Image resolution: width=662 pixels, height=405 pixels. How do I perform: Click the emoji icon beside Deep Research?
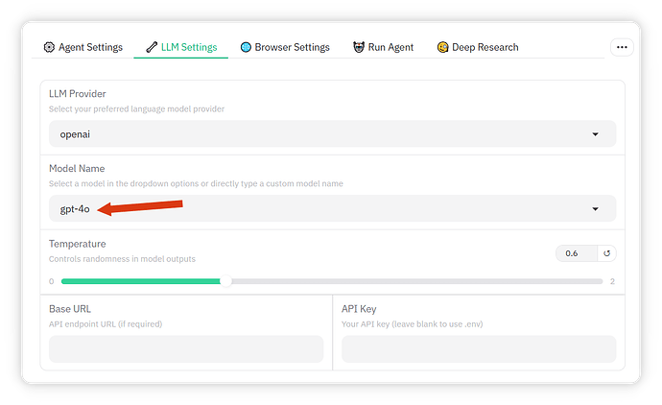pos(442,47)
